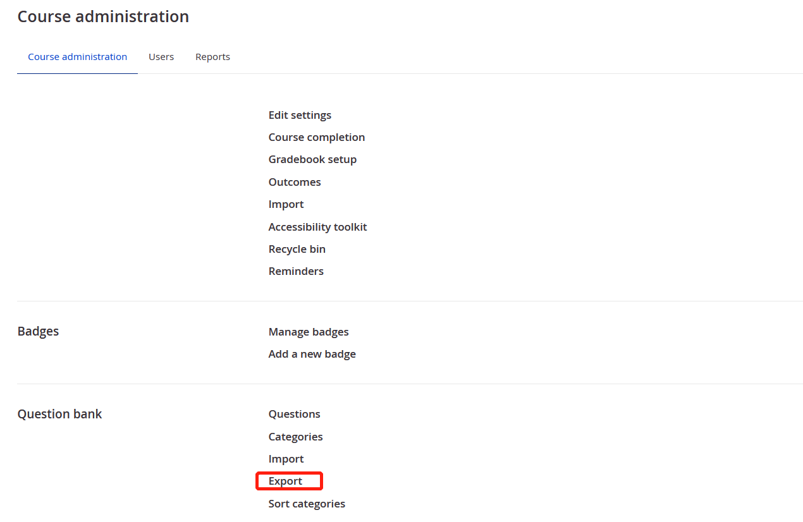The width and height of the screenshot is (803, 522).
Task: Open Gradebook setup
Action: (x=312, y=159)
